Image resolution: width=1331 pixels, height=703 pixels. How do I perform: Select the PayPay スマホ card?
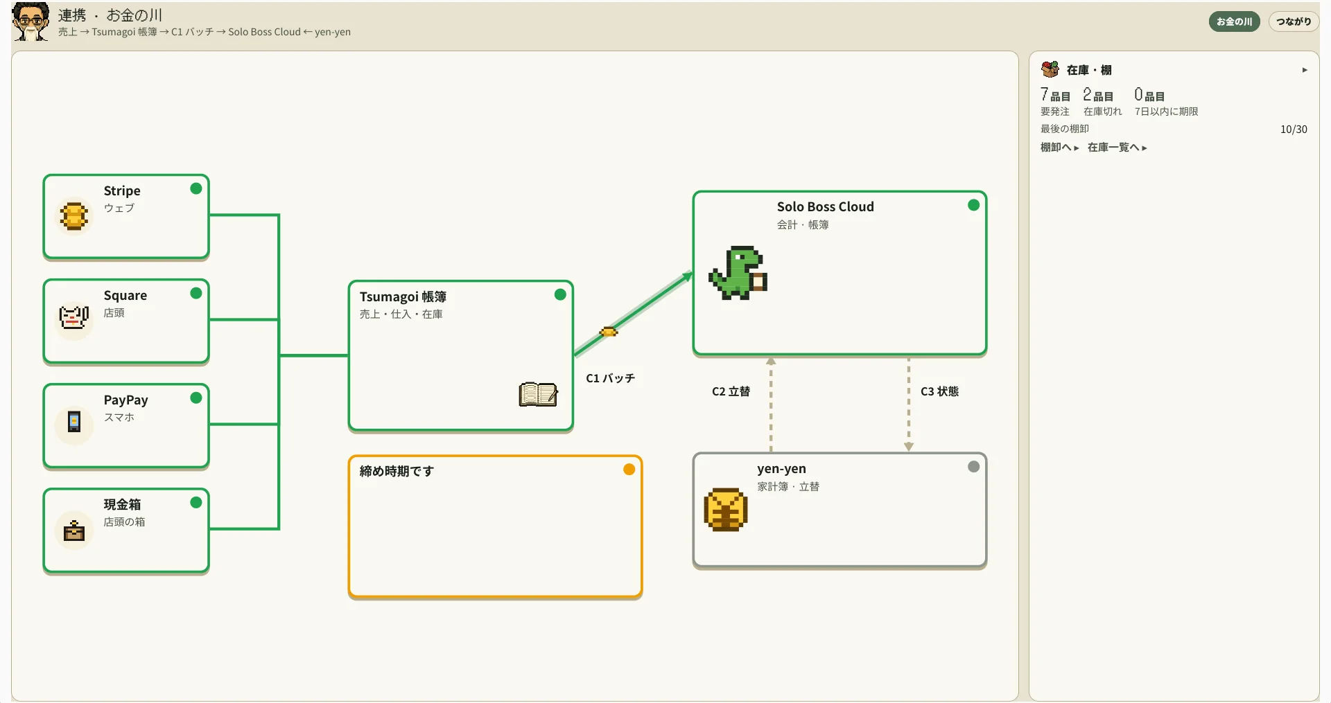coord(126,426)
